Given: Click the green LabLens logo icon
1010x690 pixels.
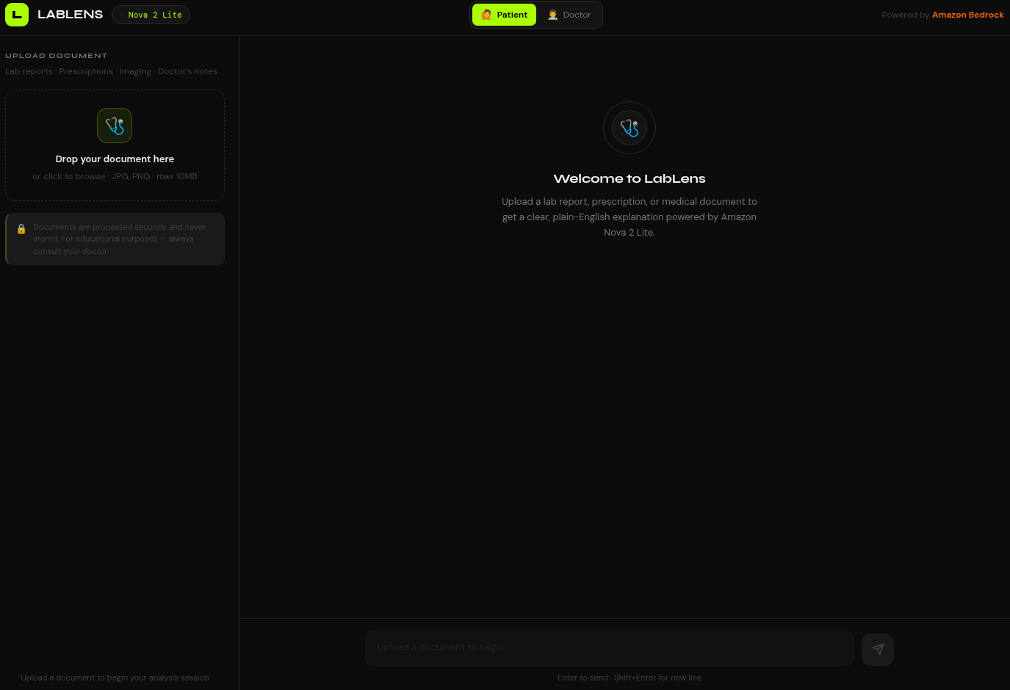Looking at the screenshot, I should coord(17,15).
